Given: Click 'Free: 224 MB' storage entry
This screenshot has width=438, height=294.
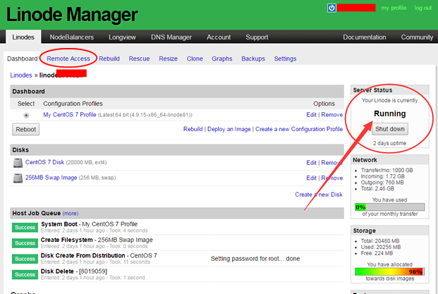Looking at the screenshot, I should click(377, 253).
